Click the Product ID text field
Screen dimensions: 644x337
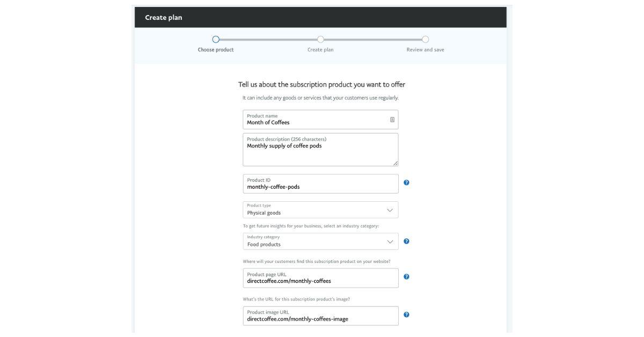(x=320, y=186)
